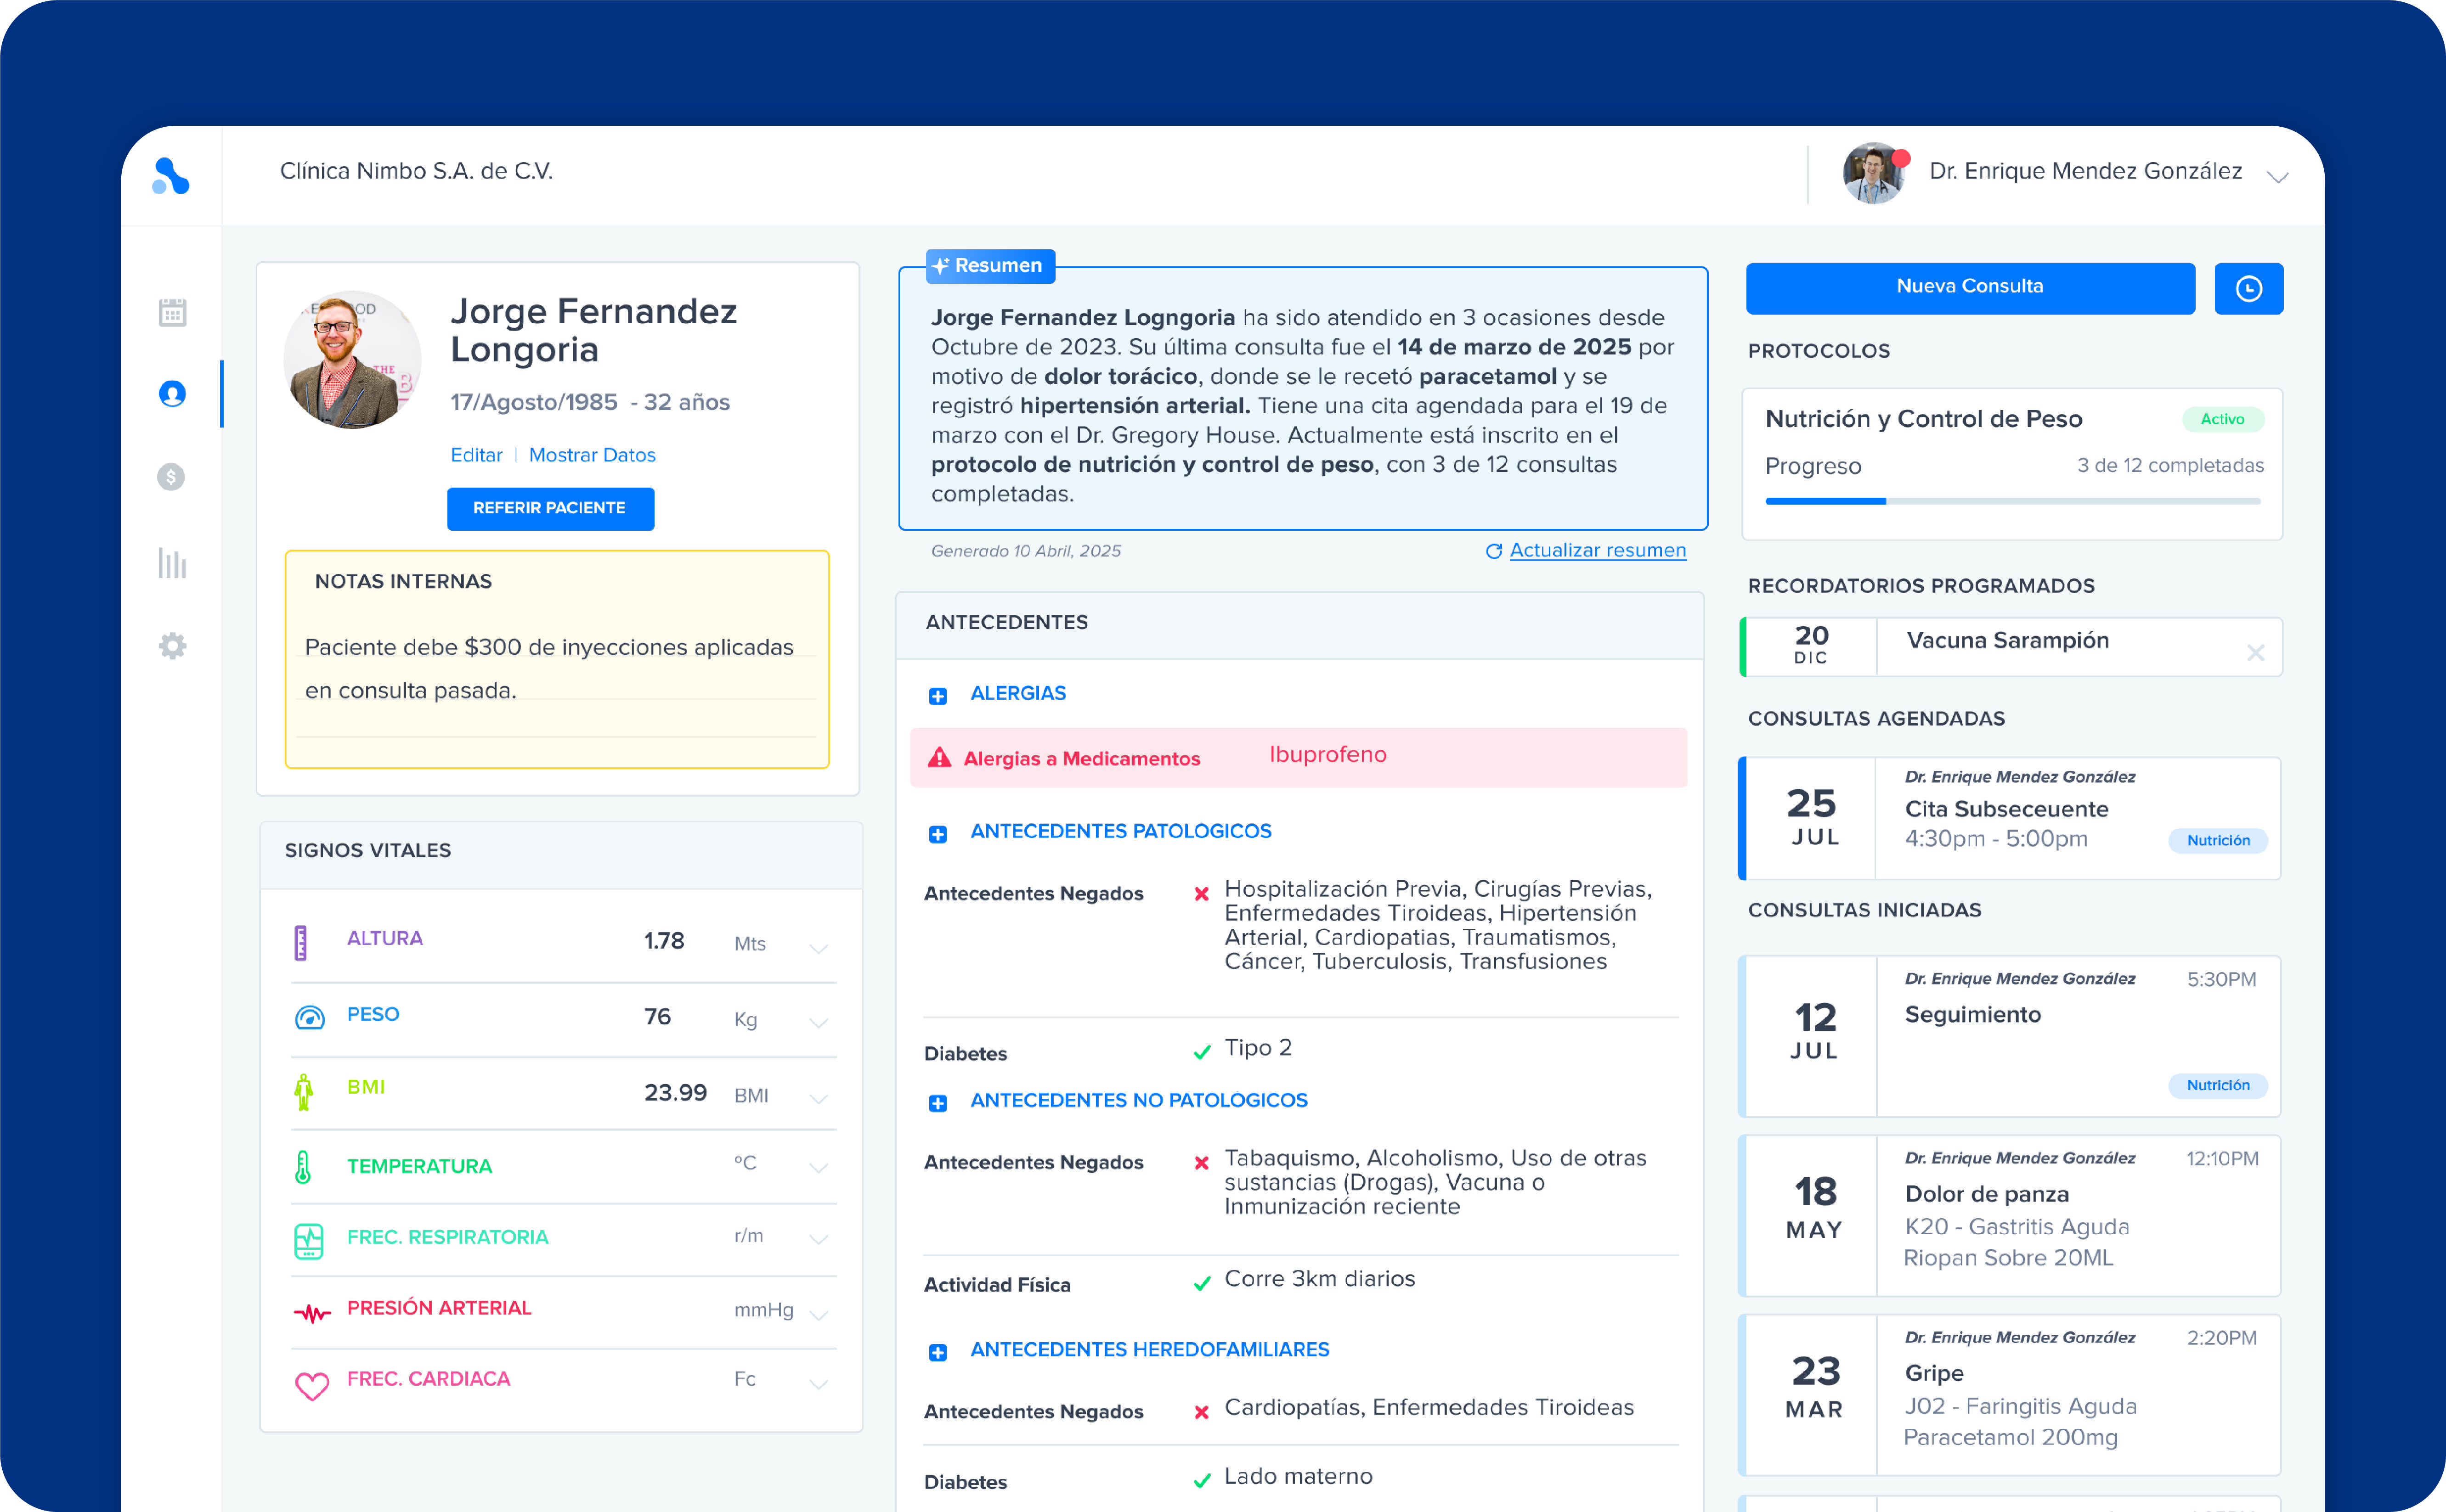Screen dimensions: 2446x1512
Task: Toggle Antecedentes Patologicos plus icon
Action: [x=938, y=834]
